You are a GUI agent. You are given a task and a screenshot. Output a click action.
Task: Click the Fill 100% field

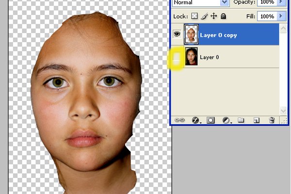[267, 16]
